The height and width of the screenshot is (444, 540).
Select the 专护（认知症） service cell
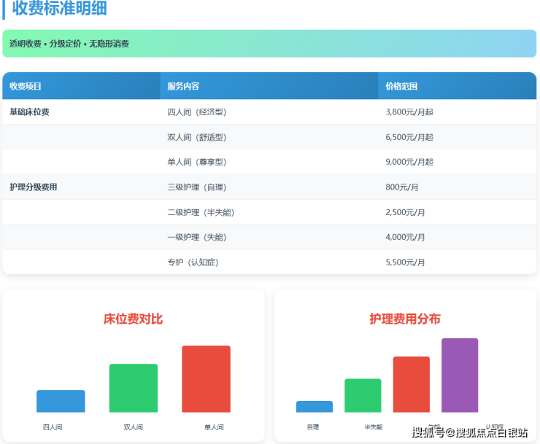pos(193,262)
